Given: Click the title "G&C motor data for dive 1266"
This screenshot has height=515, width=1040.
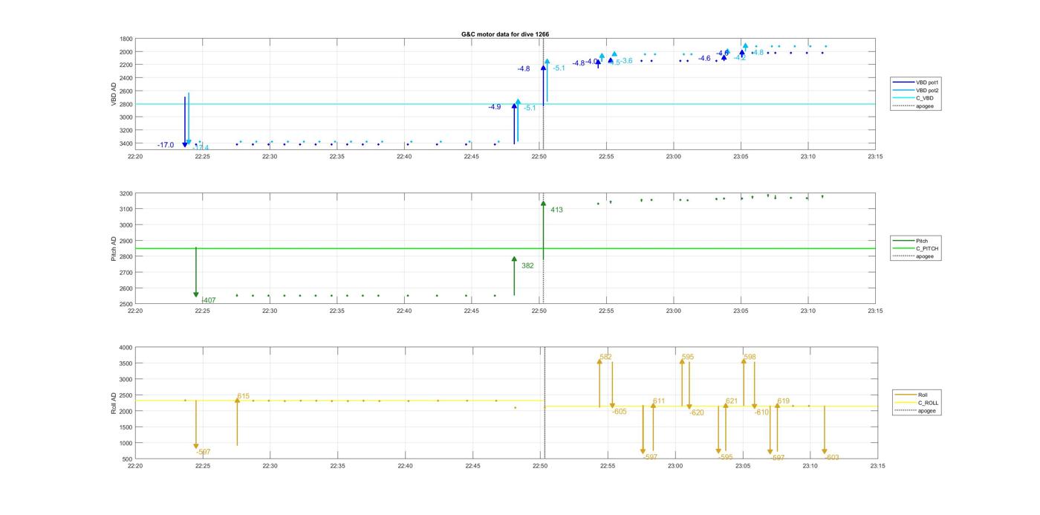Looking at the screenshot, I should [x=505, y=34].
